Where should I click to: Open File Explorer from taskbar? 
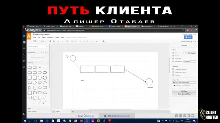coord(42,121)
